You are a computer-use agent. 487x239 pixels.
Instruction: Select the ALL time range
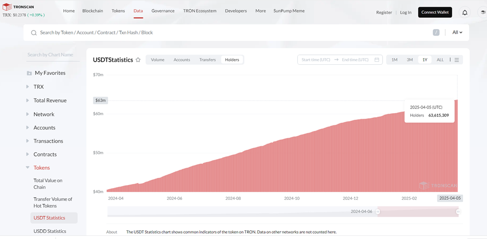440,60
